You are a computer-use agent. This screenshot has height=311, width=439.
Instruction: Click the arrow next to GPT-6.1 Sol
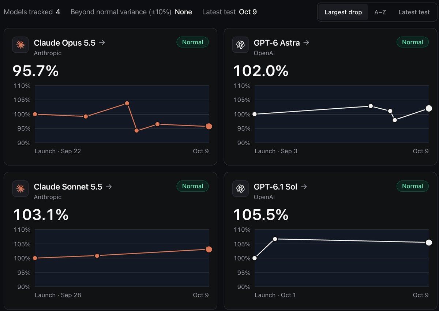(x=304, y=187)
